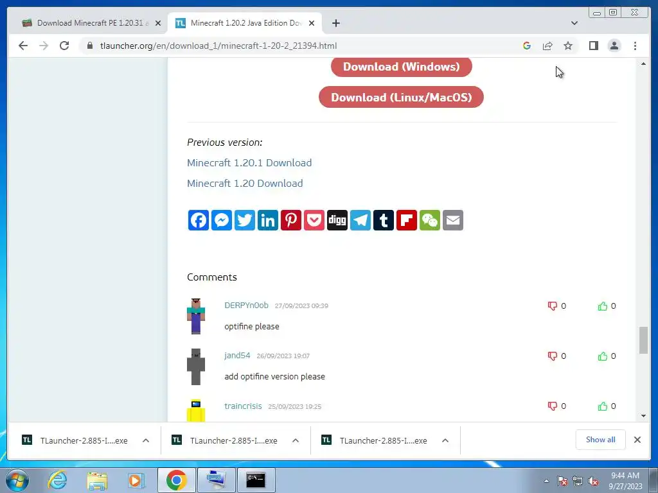658x493 pixels.
Task: Share page via Twitter icon
Action: point(245,220)
